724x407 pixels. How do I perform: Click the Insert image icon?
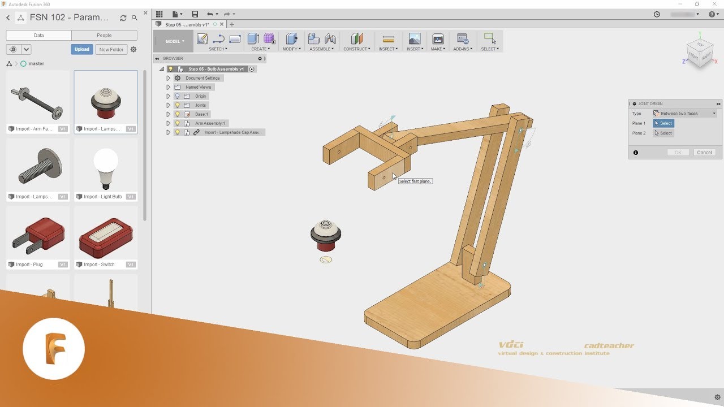click(x=415, y=38)
